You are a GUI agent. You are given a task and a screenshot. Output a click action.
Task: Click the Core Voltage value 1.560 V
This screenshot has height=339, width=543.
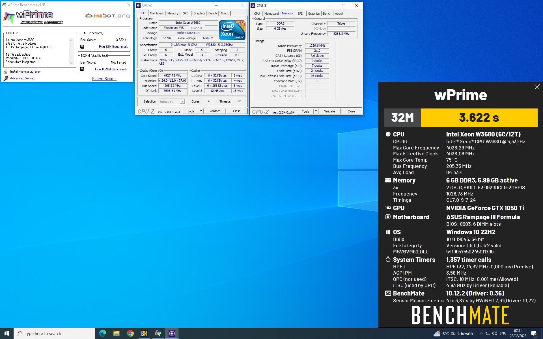(x=208, y=38)
